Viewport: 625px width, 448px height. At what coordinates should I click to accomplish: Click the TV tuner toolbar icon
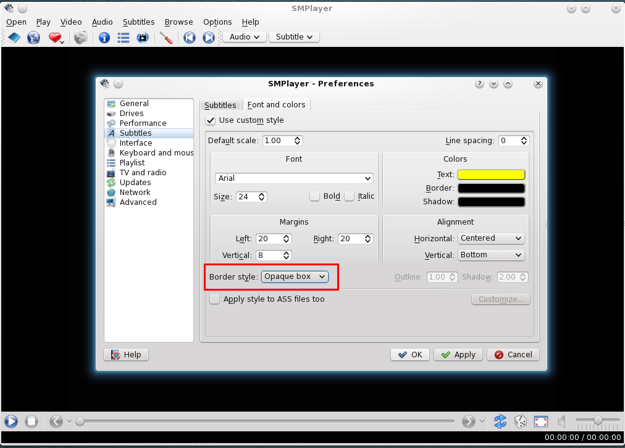point(142,38)
